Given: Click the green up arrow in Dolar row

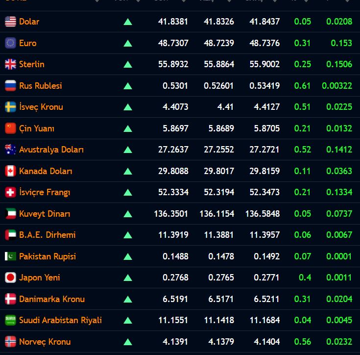Looking at the screenshot, I should [128, 22].
